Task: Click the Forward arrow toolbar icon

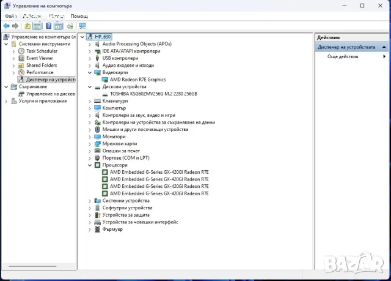Action: coord(15,26)
